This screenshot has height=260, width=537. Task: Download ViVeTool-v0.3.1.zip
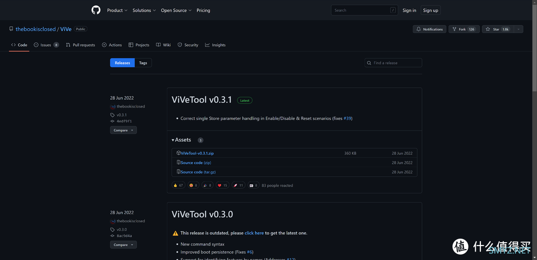[x=197, y=153]
